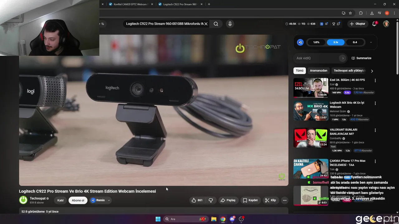Open Windows Start menu
The image size is (399, 224).
point(158,219)
